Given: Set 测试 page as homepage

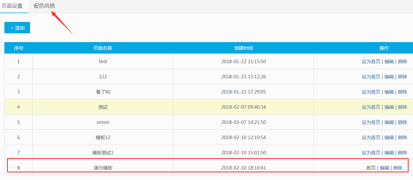Looking at the screenshot, I should tap(371, 107).
